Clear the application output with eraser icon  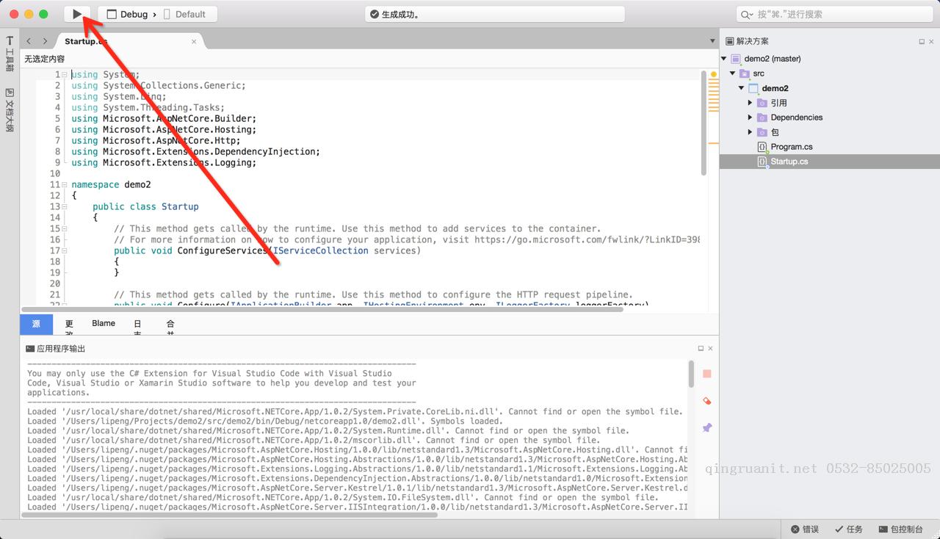coord(707,401)
